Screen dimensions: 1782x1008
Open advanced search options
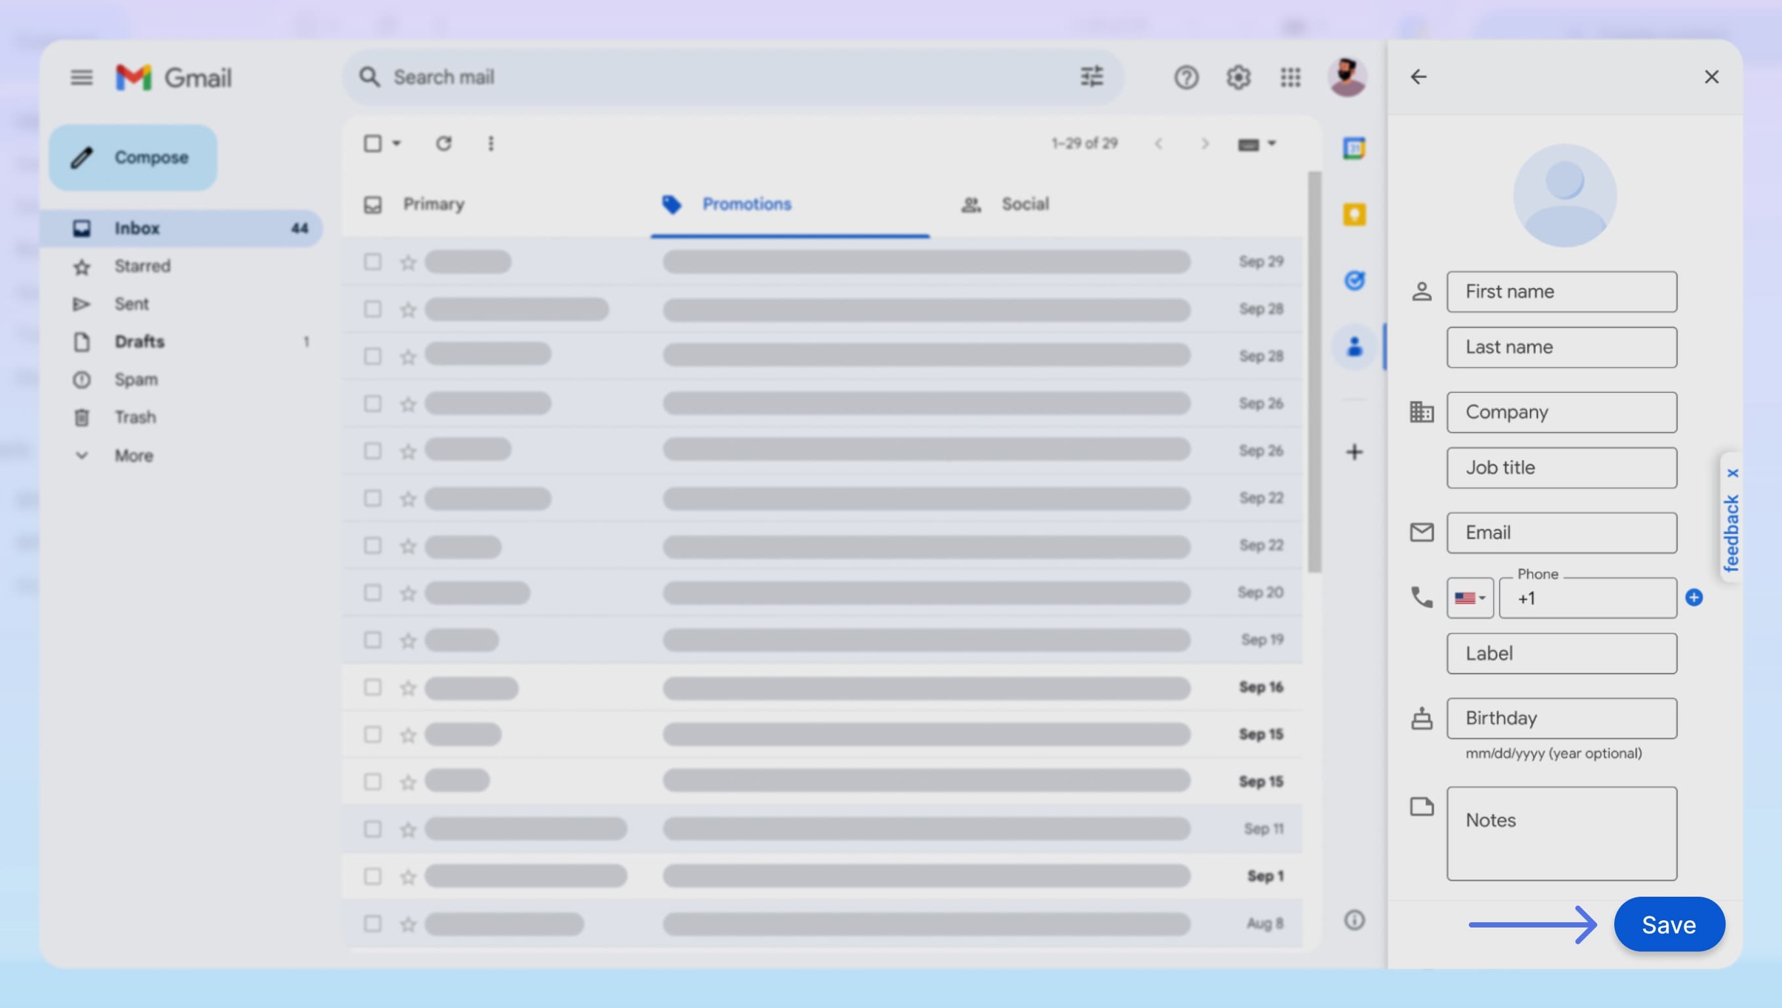tap(1091, 77)
